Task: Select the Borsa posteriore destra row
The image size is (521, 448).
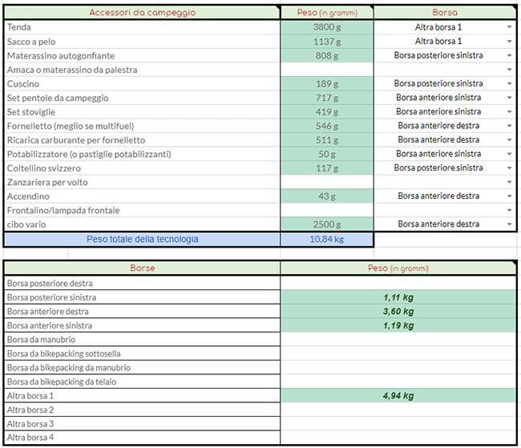Action: (142, 283)
